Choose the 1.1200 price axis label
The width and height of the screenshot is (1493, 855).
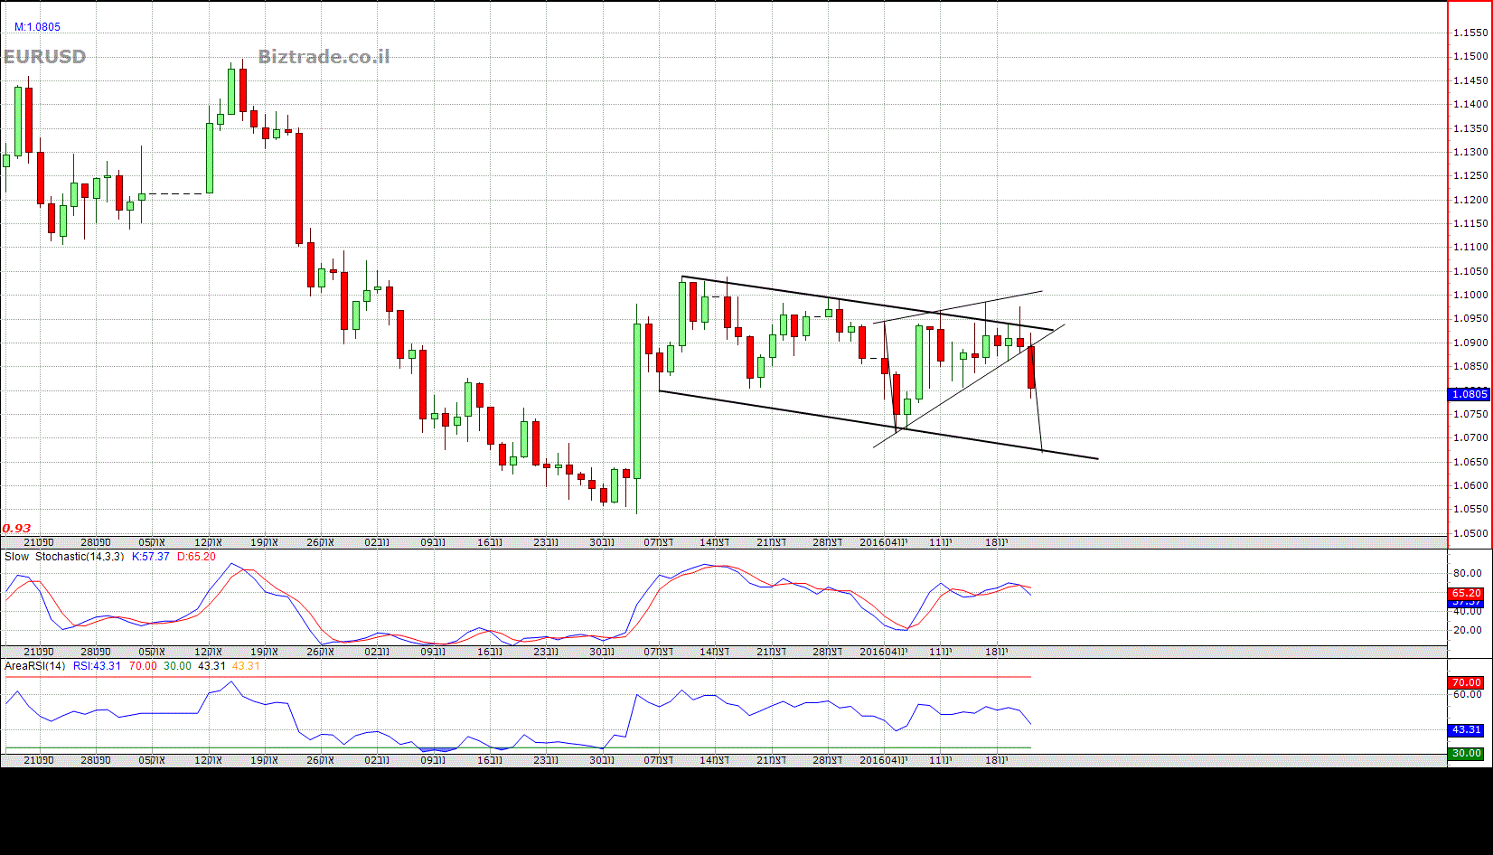[1470, 200]
